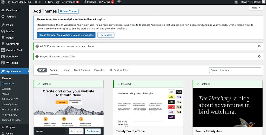266x135 pixels.
Task: Open the Themes submenu item
Action: point(6,78)
